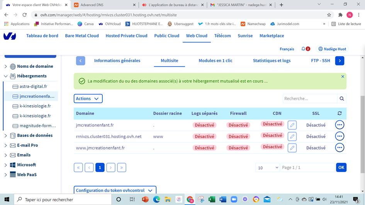The height and width of the screenshot is (205, 365).
Task: Expand the Noms de domaine tree
Action: pos(6,66)
